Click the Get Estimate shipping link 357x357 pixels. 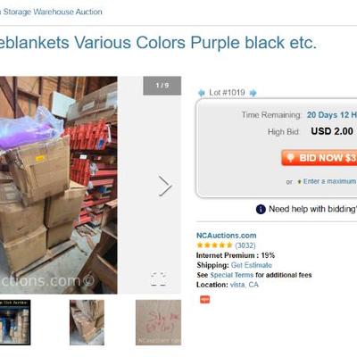pos(252,265)
